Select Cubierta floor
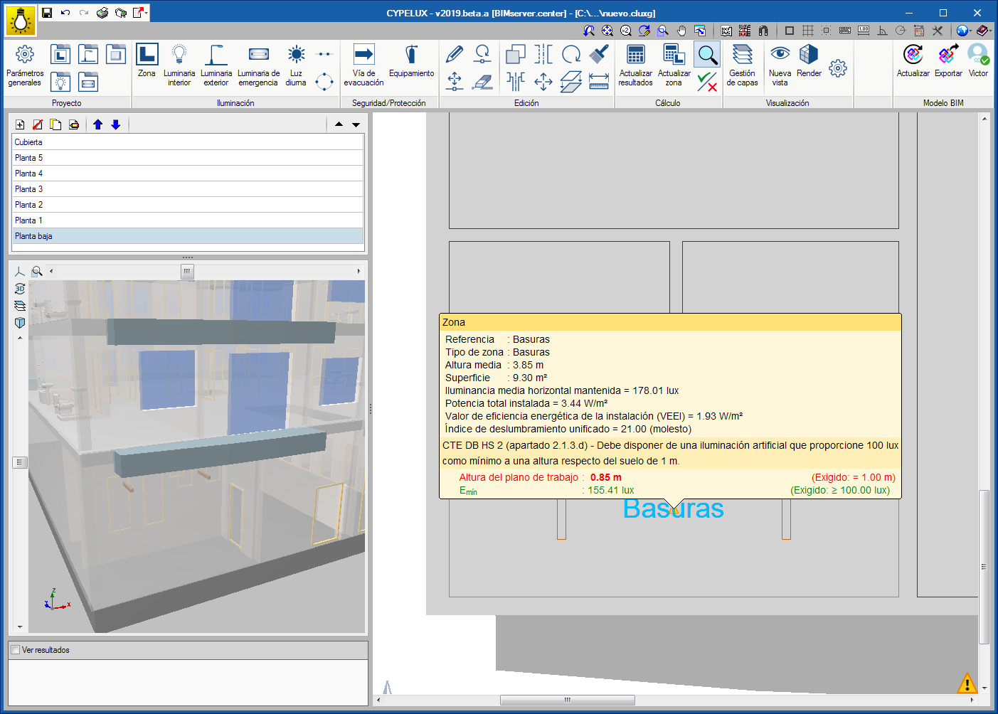 [x=188, y=142]
